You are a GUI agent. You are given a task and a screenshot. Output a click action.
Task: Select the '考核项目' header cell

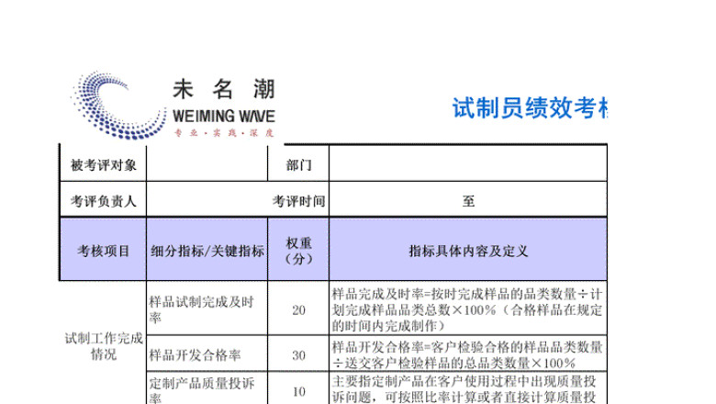(x=103, y=250)
